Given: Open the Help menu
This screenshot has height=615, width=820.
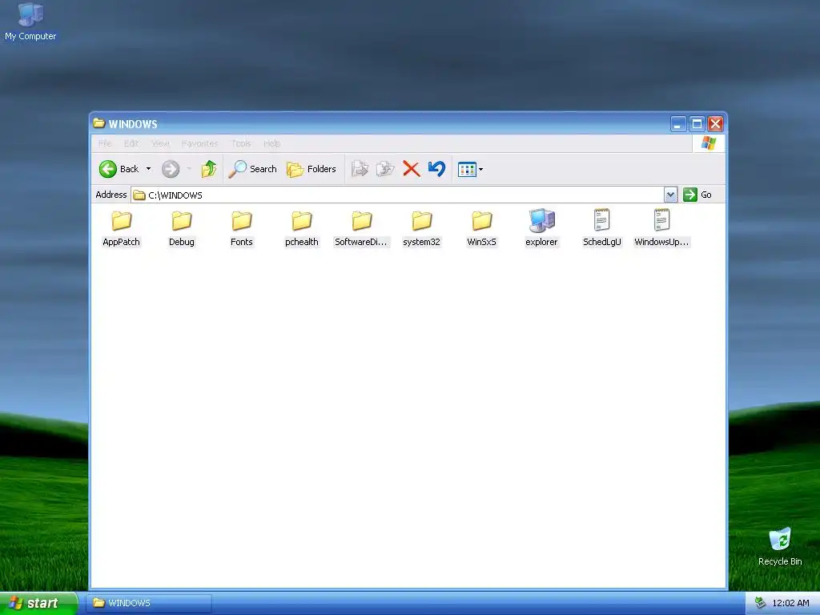Looking at the screenshot, I should pos(272,143).
